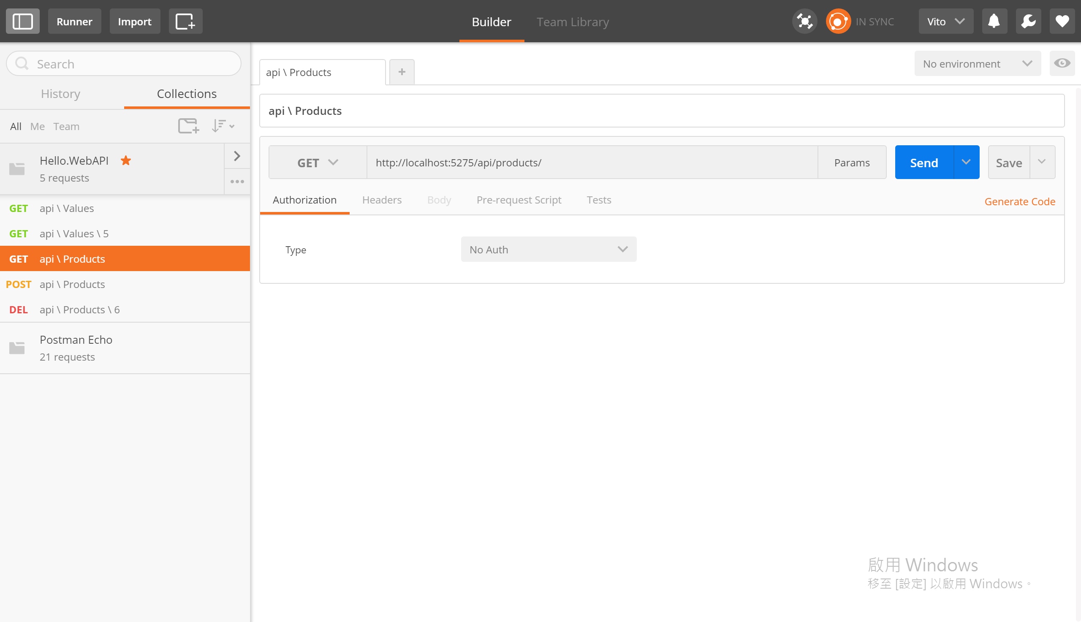Open the Postman Echo collection
Image resolution: width=1081 pixels, height=622 pixels.
click(x=125, y=348)
